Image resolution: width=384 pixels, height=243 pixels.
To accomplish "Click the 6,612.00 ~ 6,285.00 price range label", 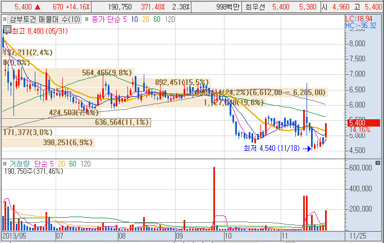I will [x=288, y=92].
